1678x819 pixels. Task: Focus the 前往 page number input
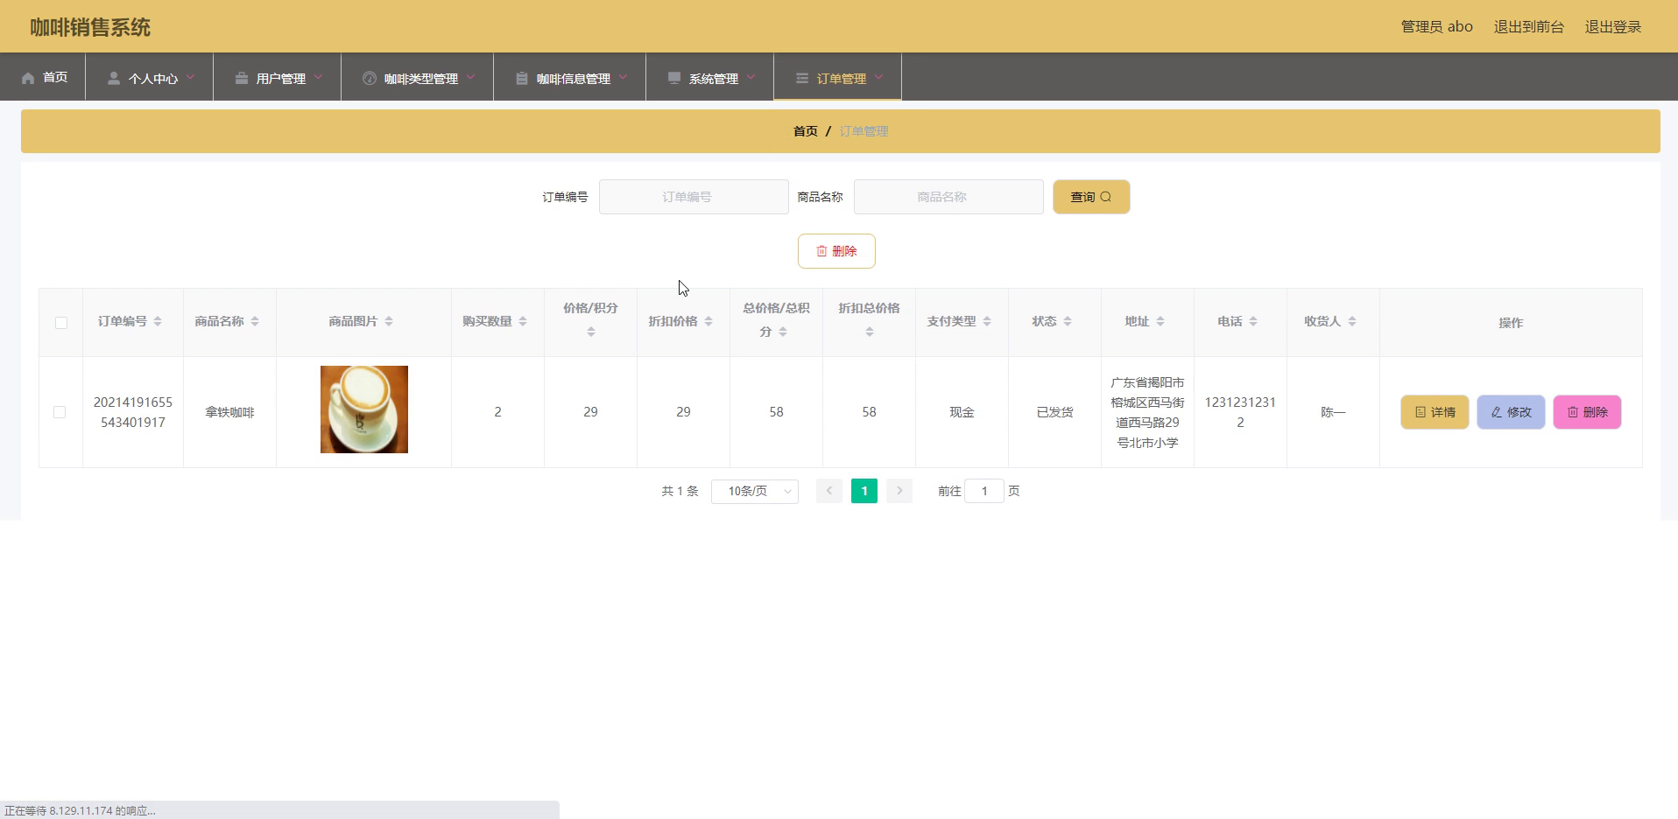tap(984, 491)
